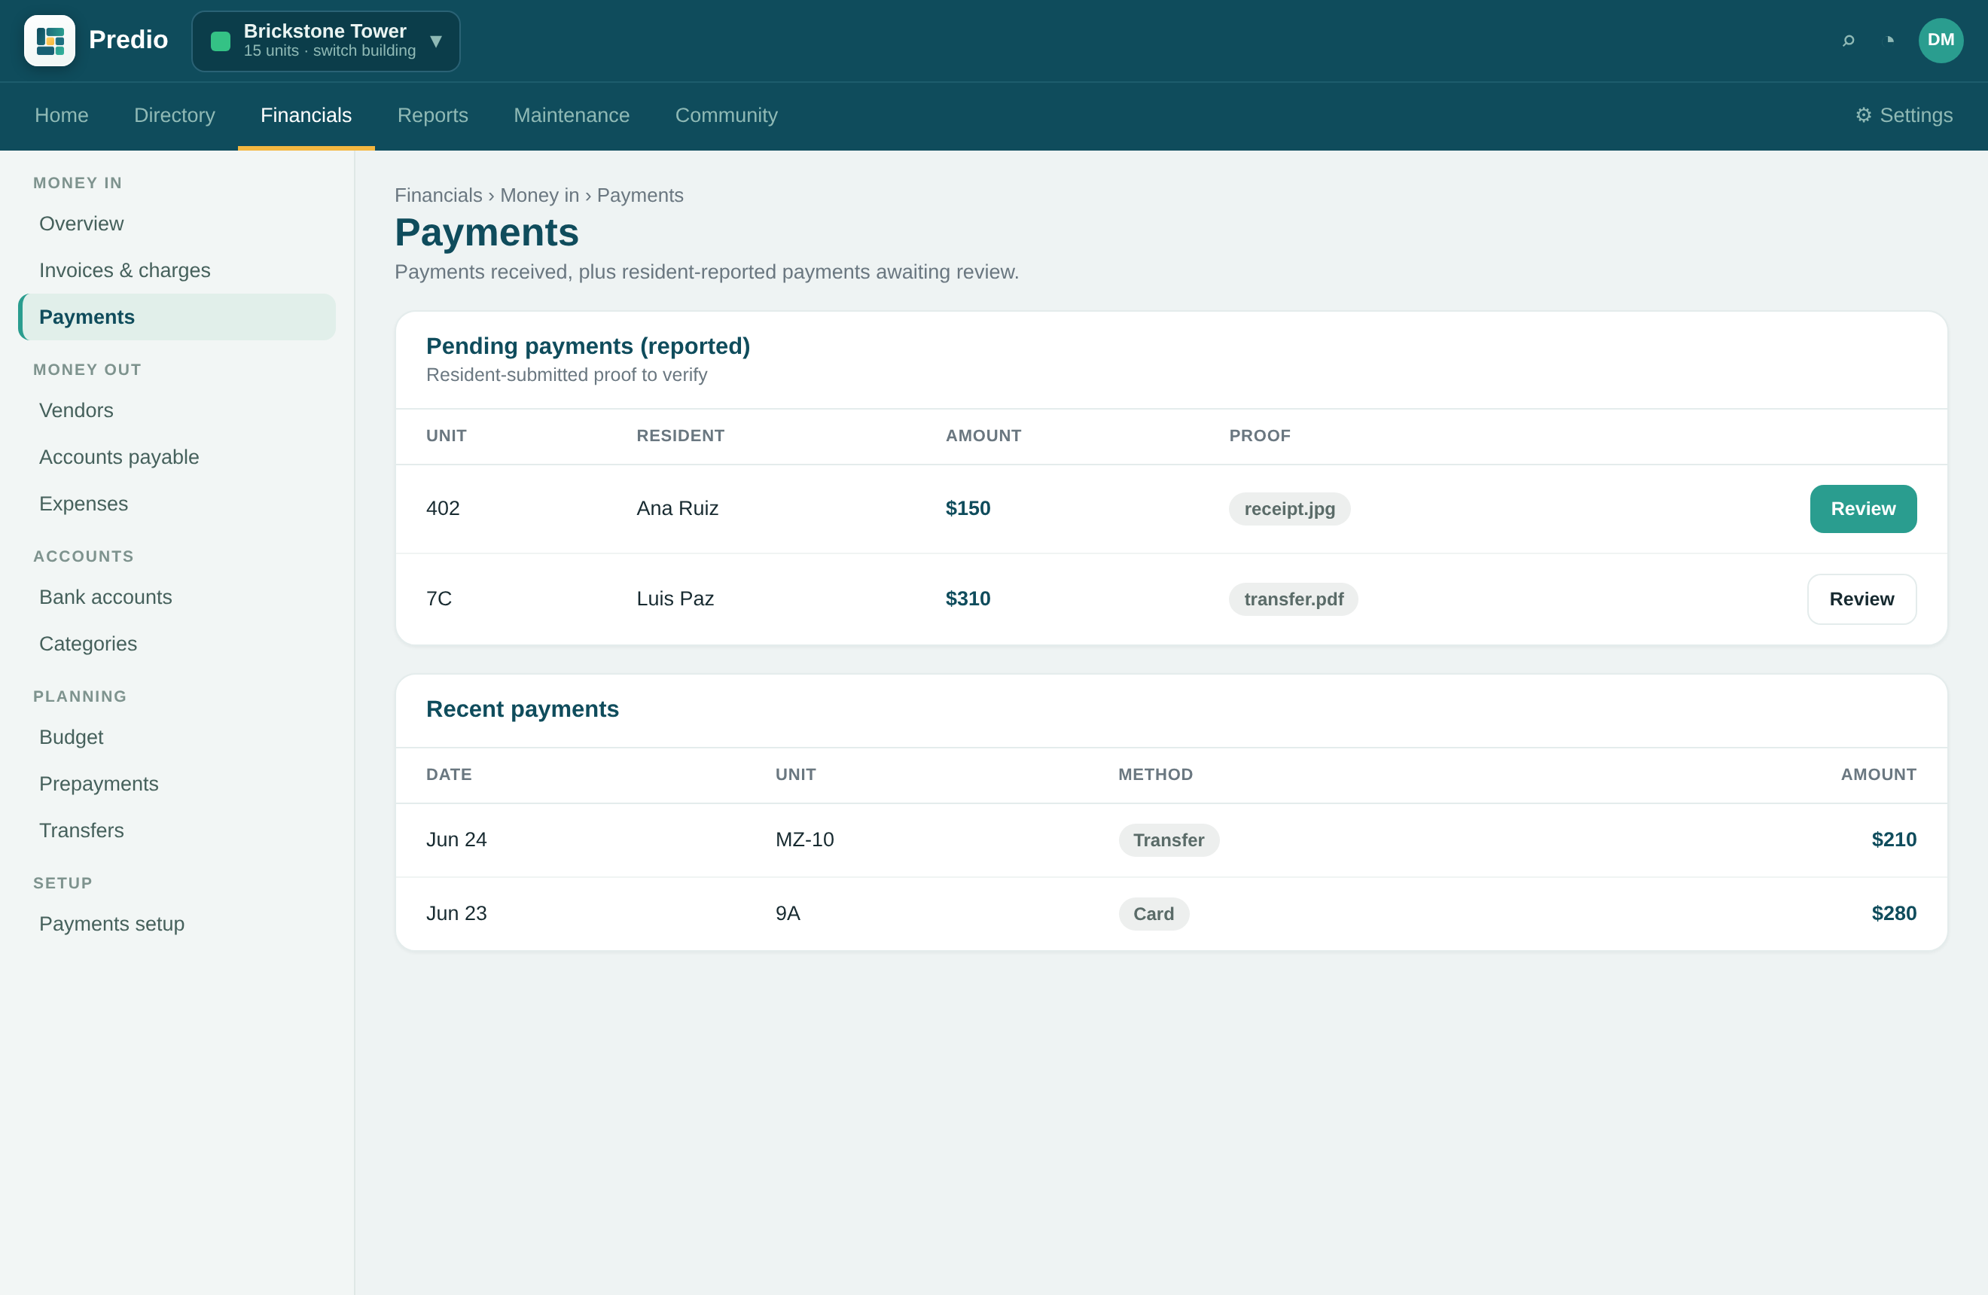Screen dimensions: 1988x1295
Task: Open the Expenses page
Action: click(177, 504)
